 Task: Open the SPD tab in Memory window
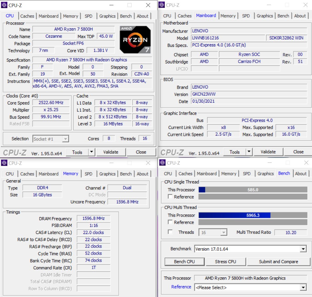pos(89,174)
